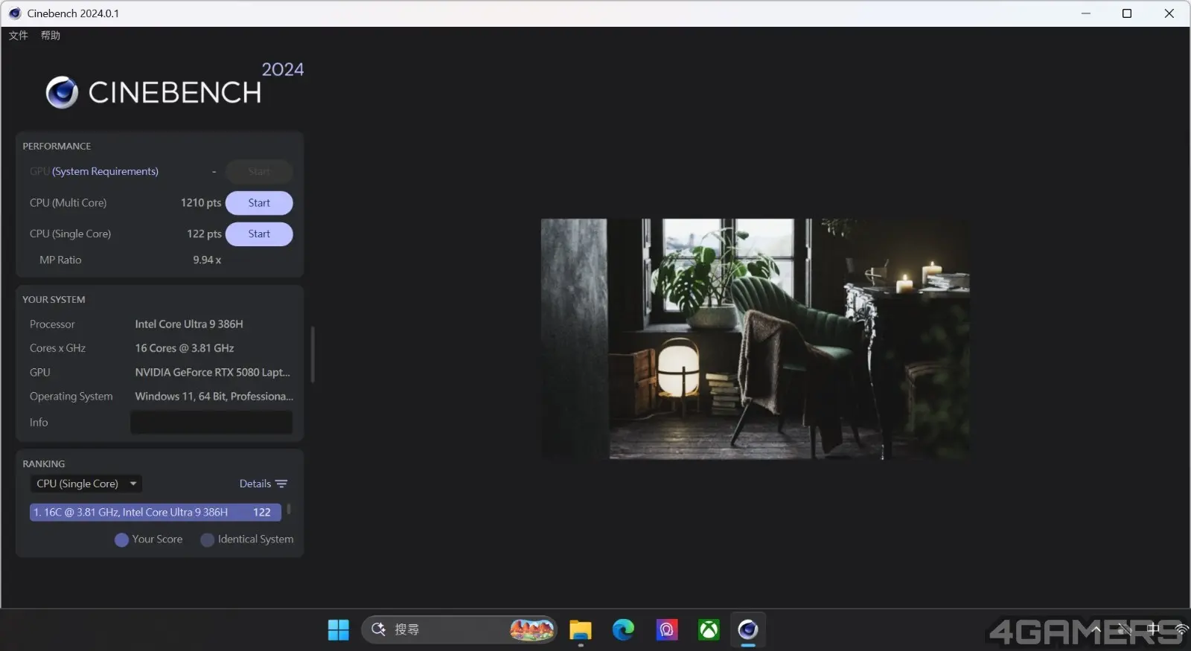This screenshot has width=1191, height=651.
Task: Click the 1210 pts multi core score
Action: 201,203
